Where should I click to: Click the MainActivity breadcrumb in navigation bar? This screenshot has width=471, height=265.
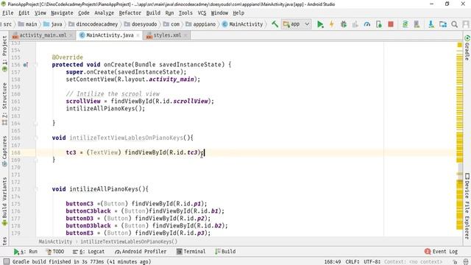(x=243, y=24)
